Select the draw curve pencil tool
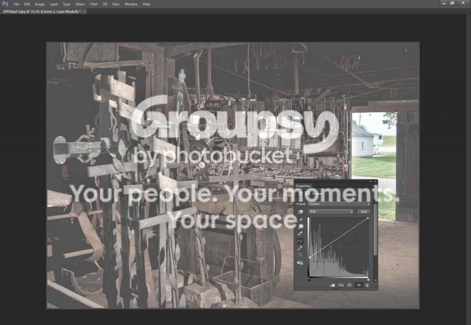This screenshot has height=325, width=471. [x=300, y=248]
